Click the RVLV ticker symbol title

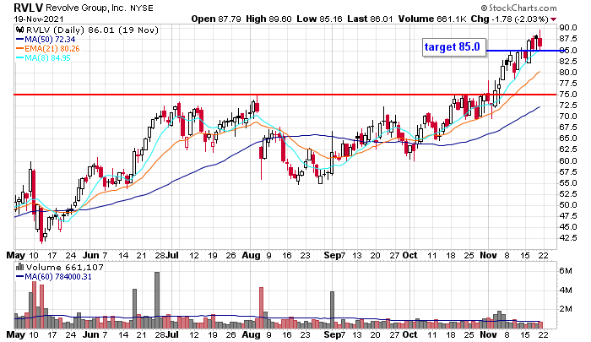[x=29, y=8]
